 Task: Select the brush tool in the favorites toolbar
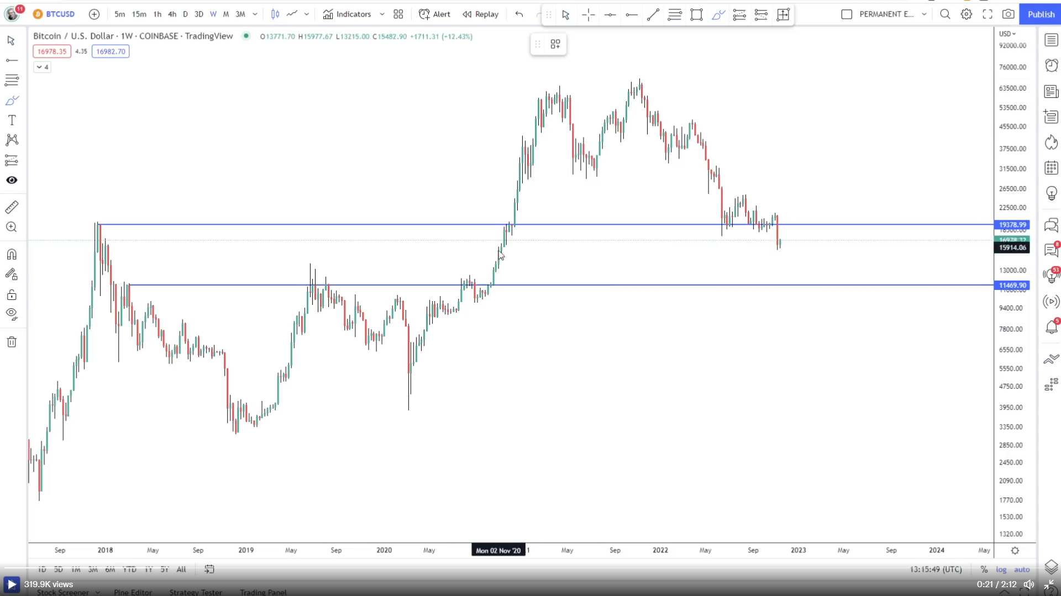click(x=718, y=15)
